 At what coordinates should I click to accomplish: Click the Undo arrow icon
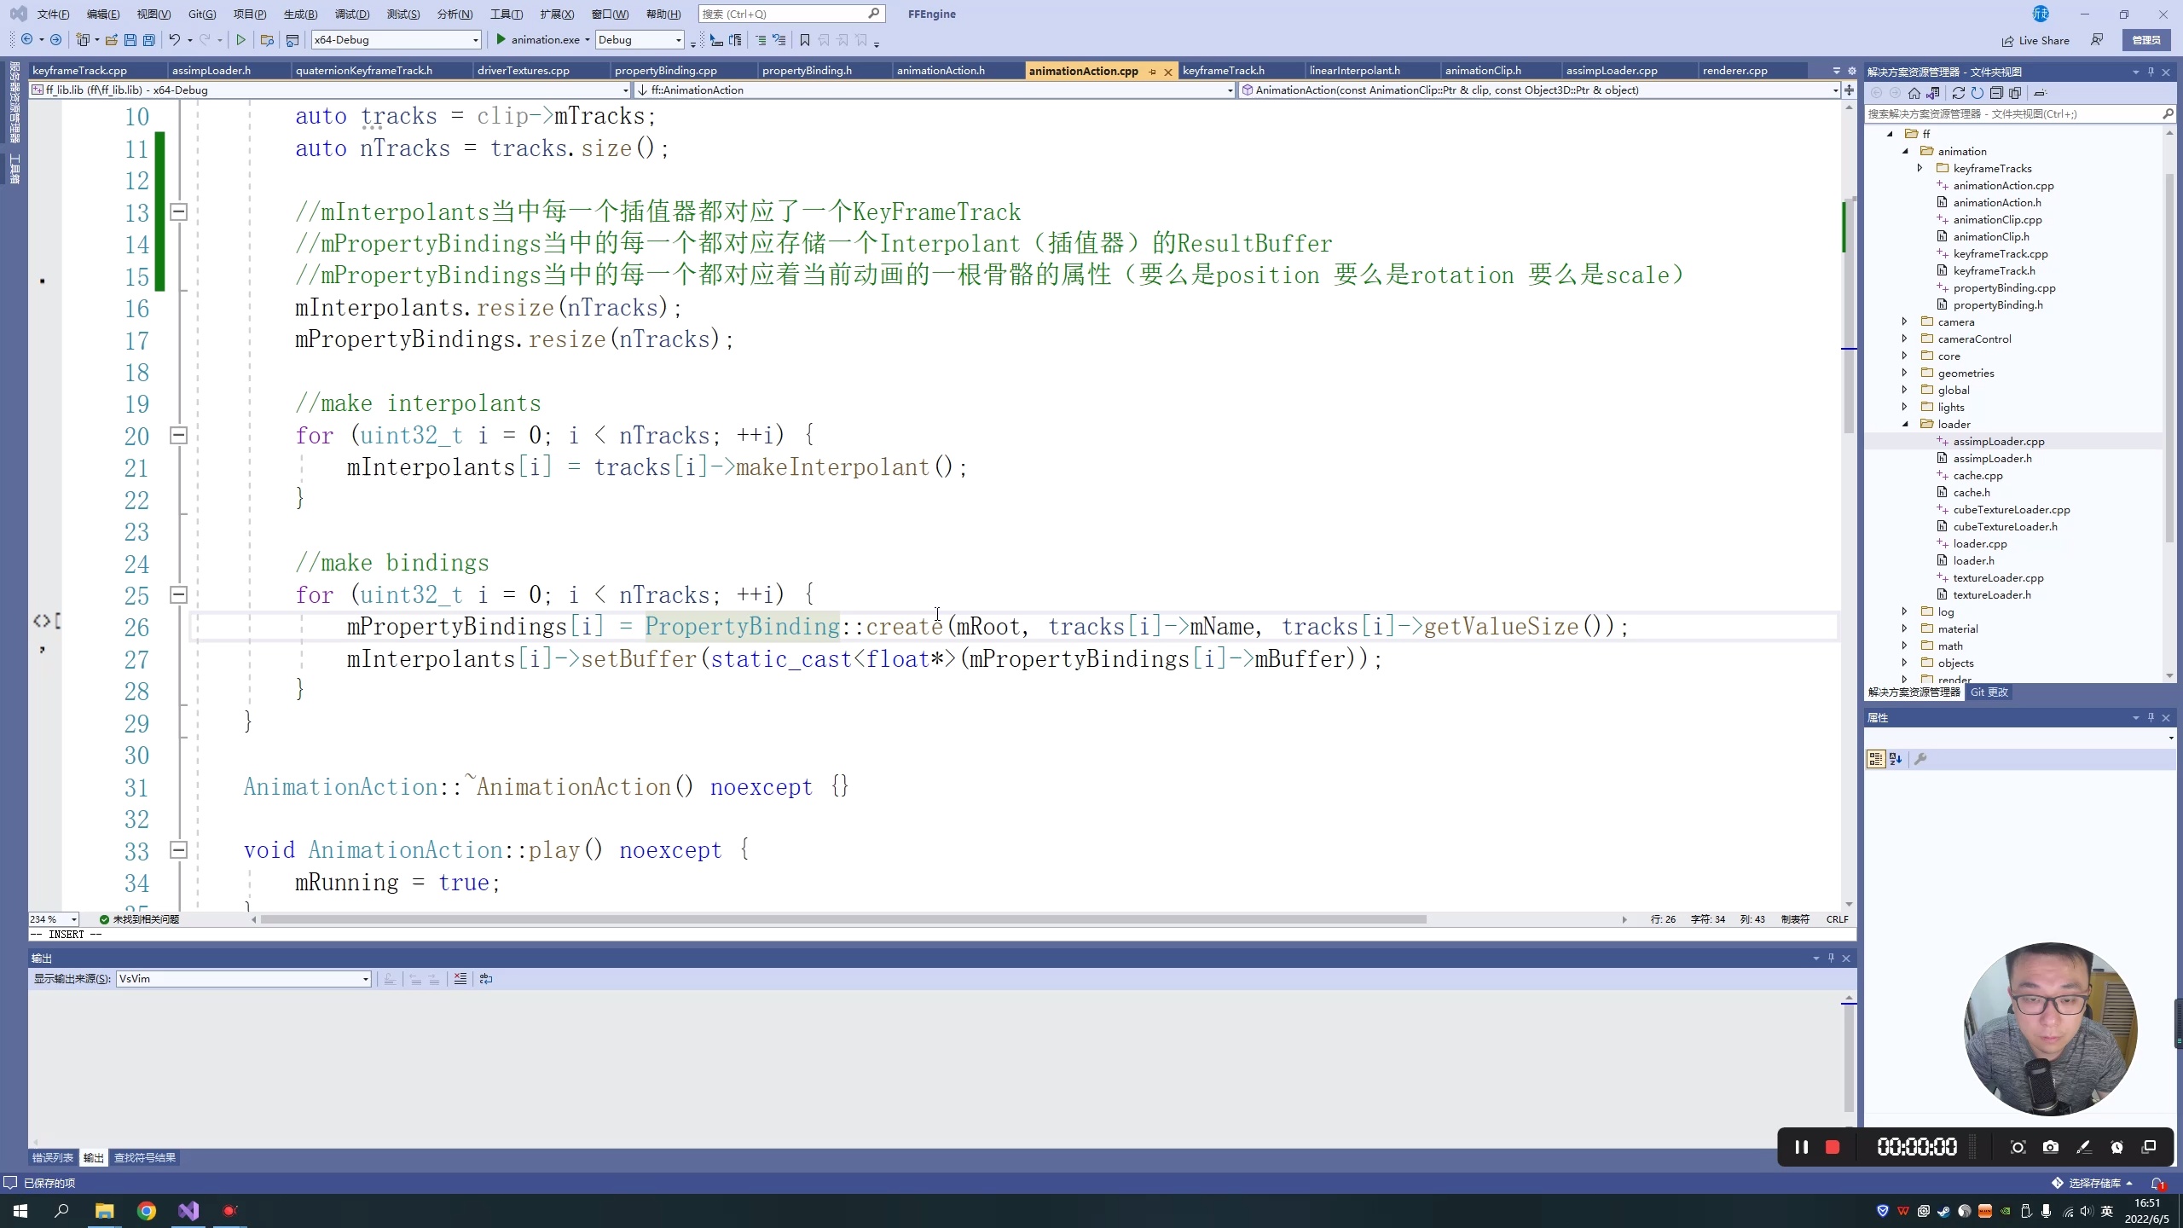[174, 40]
